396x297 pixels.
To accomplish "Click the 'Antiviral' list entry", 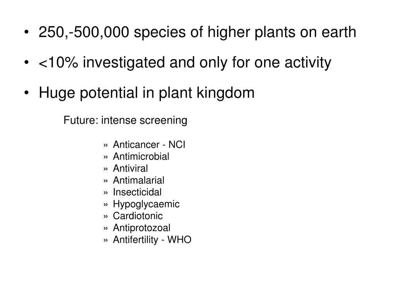I will [x=130, y=169].
